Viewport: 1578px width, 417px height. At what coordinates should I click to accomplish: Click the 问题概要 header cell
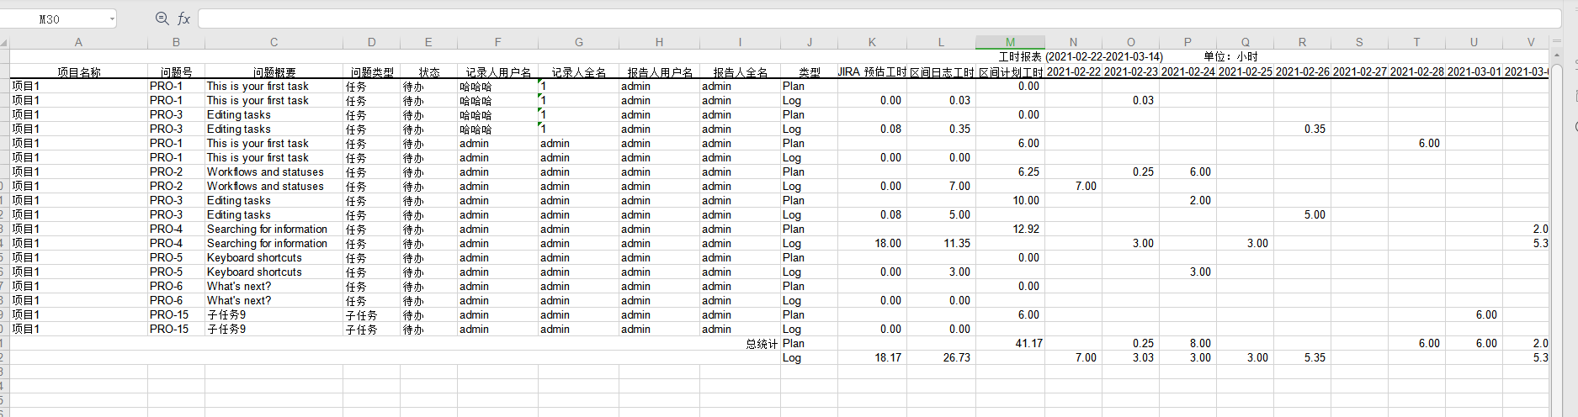pos(274,72)
